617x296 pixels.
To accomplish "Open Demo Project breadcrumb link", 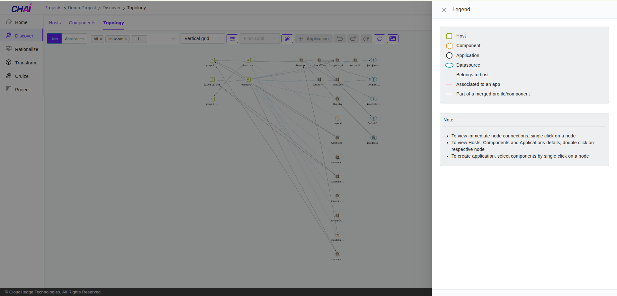I will (82, 8).
